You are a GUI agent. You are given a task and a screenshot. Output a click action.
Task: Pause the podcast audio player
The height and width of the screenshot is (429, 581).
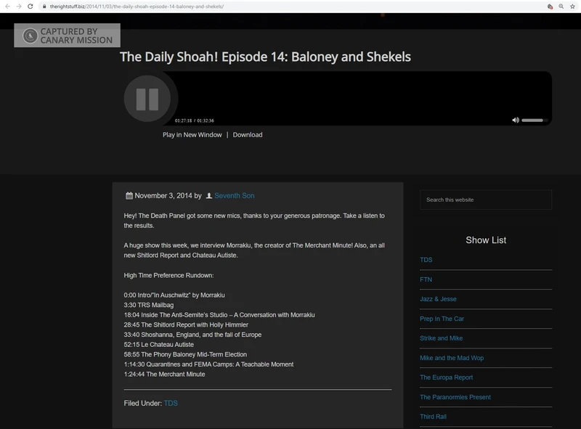pos(147,99)
